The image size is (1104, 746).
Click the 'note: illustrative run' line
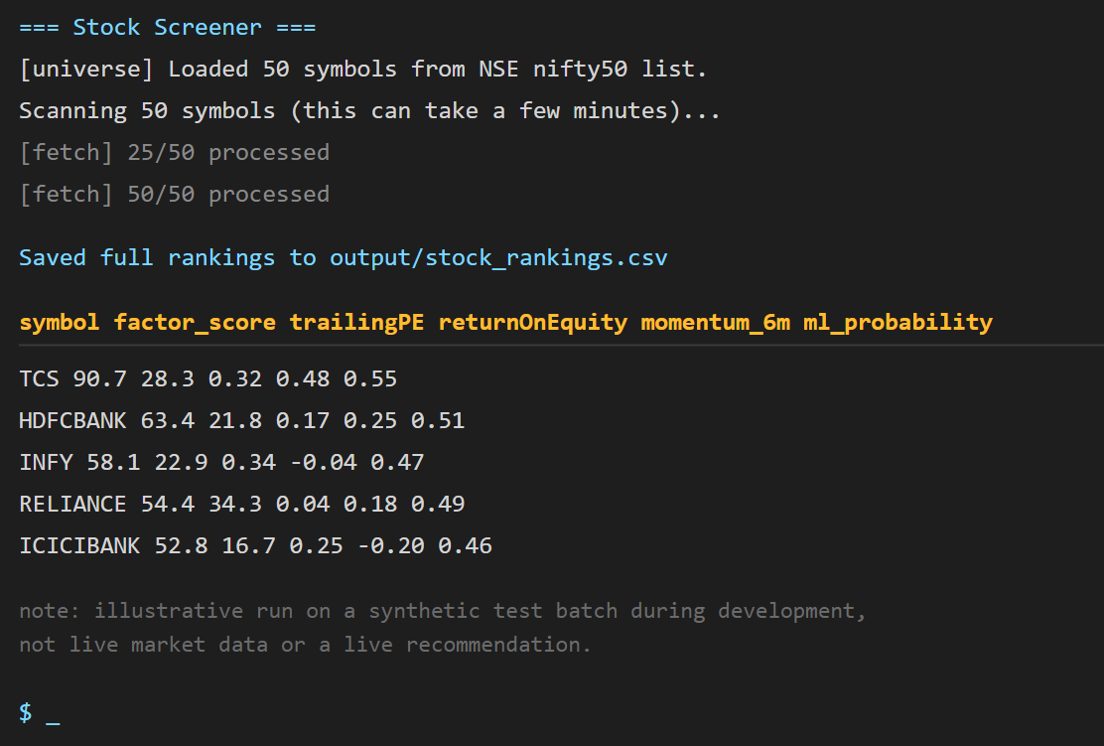pos(442,611)
